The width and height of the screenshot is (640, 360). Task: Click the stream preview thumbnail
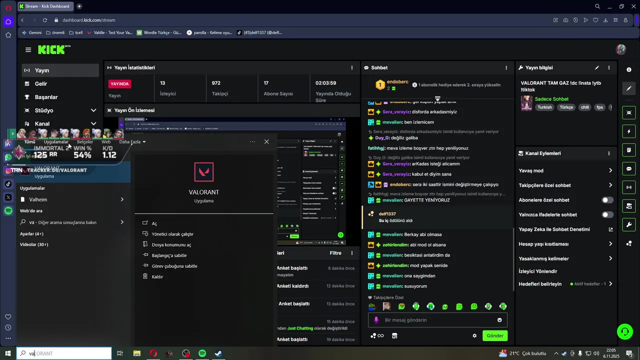pos(232,181)
